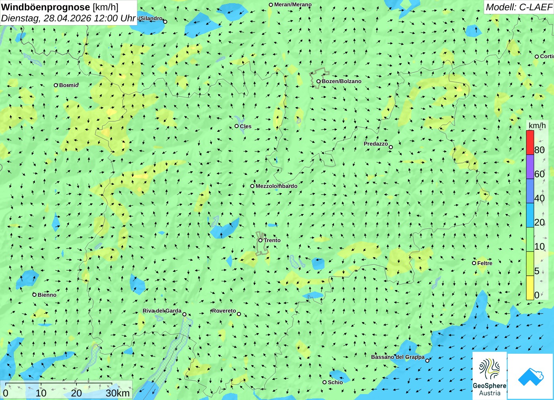Click the 10 mark on the scale bar
554x400 pixels.
point(41,393)
